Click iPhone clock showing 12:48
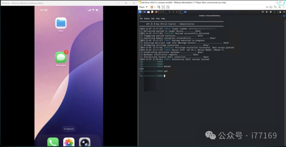This screenshot has height=147, width=286. (44, 10)
